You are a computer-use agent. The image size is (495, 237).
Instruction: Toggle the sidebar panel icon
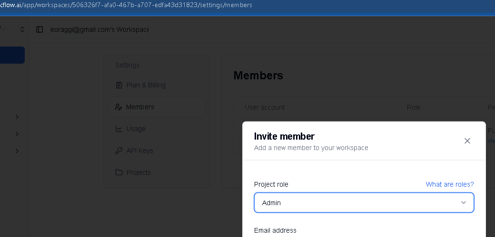(40, 29)
